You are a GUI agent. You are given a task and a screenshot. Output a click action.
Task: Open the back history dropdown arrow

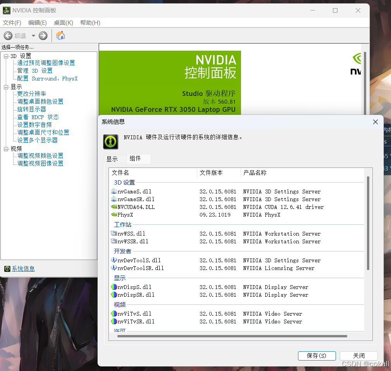(x=33, y=36)
